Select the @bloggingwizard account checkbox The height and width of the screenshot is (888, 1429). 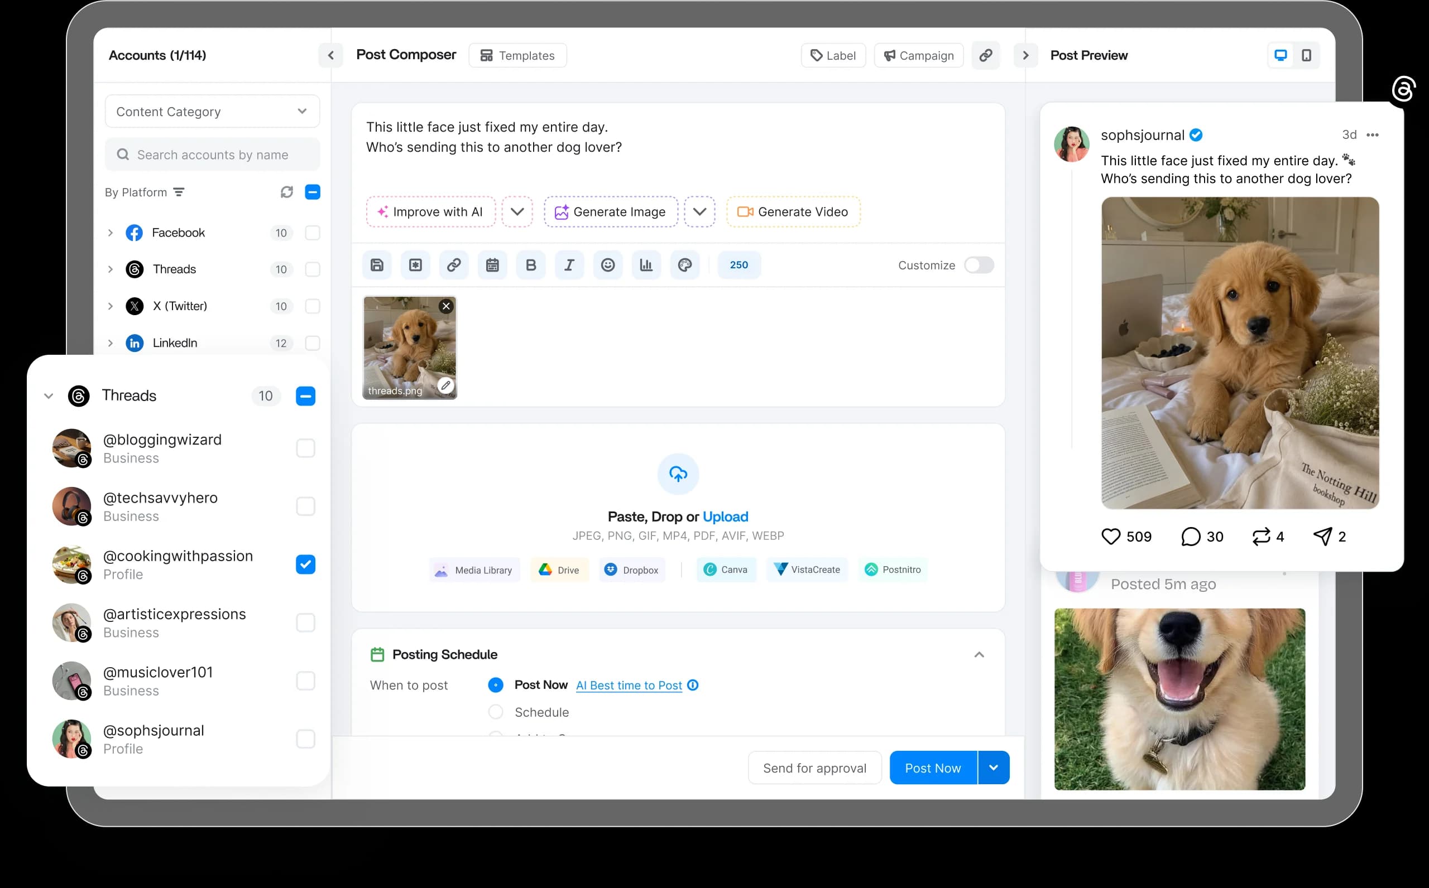(x=305, y=448)
